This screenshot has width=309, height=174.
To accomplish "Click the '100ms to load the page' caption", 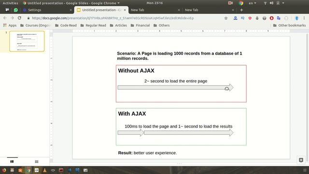I will [x=179, y=126].
